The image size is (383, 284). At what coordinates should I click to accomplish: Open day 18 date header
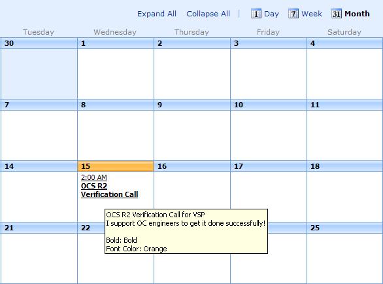pyautogui.click(x=344, y=166)
